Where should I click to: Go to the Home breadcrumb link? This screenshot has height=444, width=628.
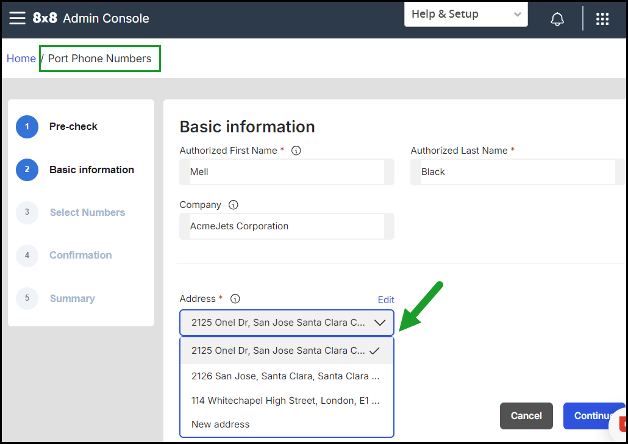click(21, 59)
